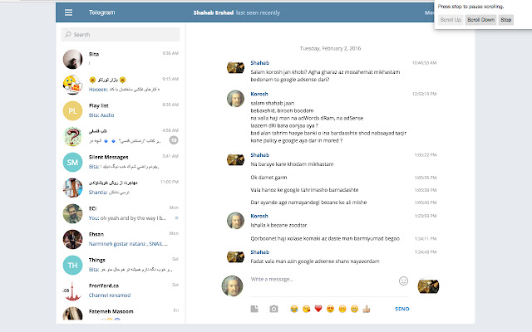Click the Telegram title in header
532x332 pixels.
[101, 12]
